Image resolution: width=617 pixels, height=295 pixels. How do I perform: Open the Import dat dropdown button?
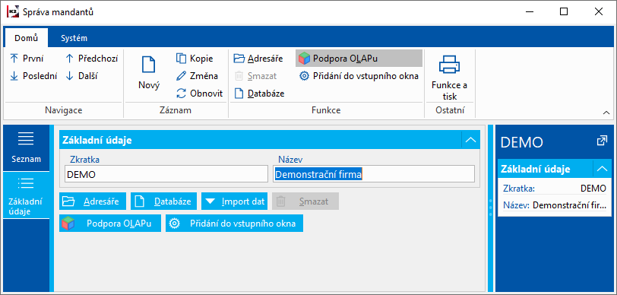tap(235, 201)
